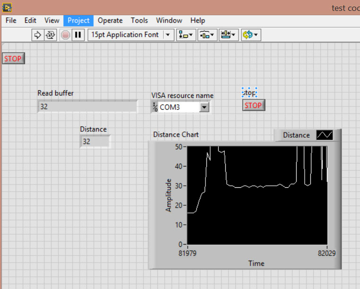The image size is (360, 289).
Task: Open the Operate menu
Action: [x=110, y=20]
